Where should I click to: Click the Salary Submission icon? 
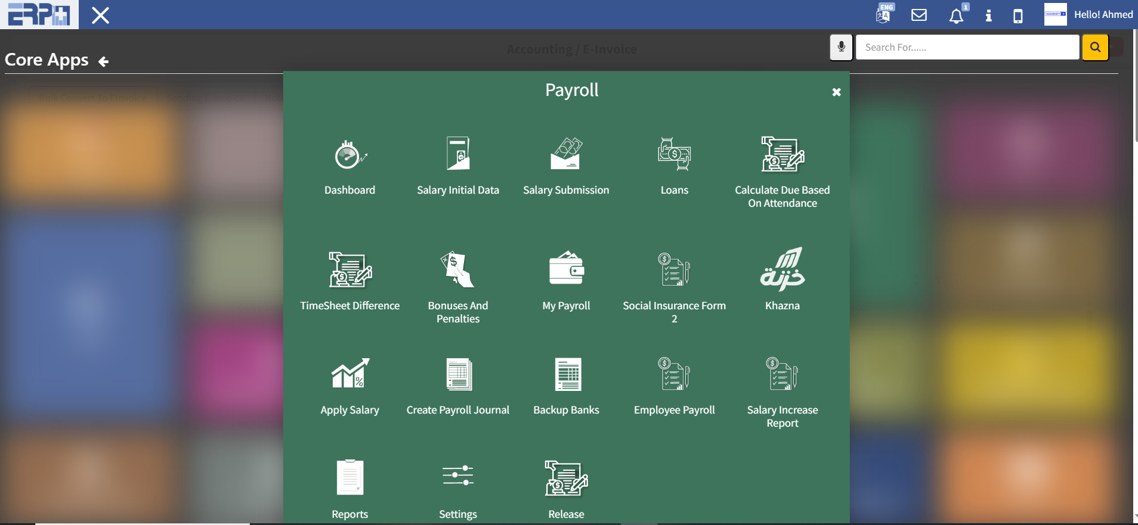pyautogui.click(x=566, y=154)
